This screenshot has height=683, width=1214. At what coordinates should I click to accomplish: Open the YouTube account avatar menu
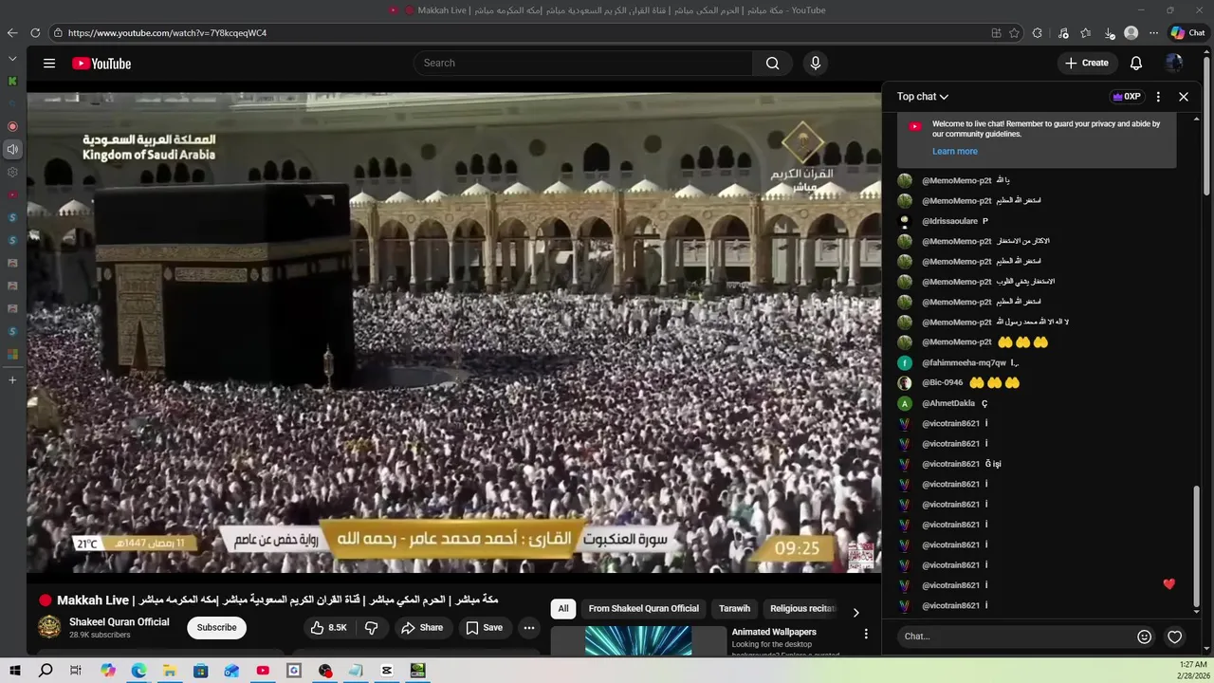coord(1174,64)
